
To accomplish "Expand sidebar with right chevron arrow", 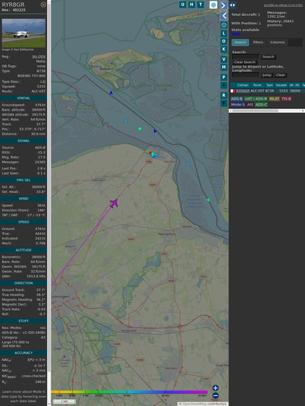I will click(224, 5).
